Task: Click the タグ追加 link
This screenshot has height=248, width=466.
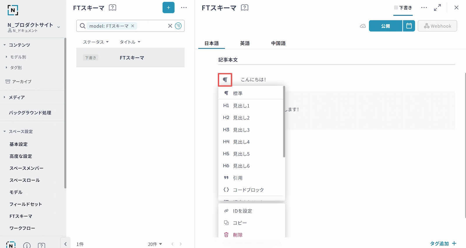Action: pos(443,243)
